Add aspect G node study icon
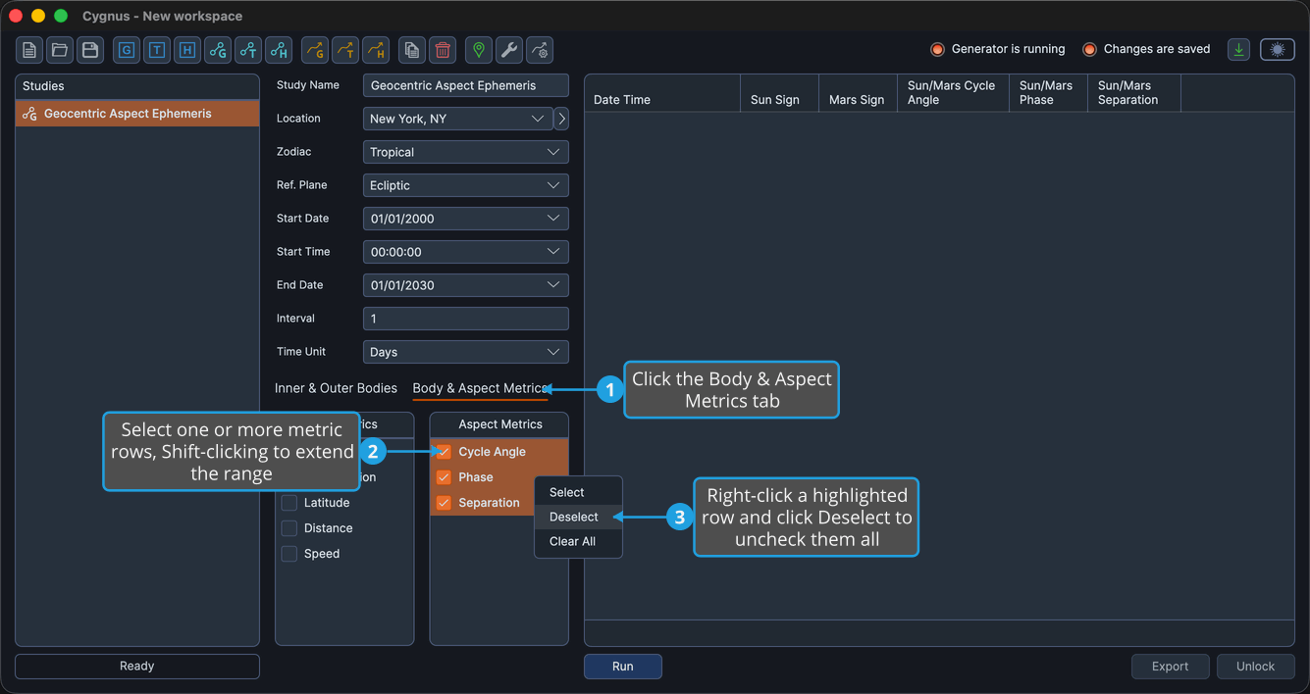The image size is (1310, 694). click(218, 50)
